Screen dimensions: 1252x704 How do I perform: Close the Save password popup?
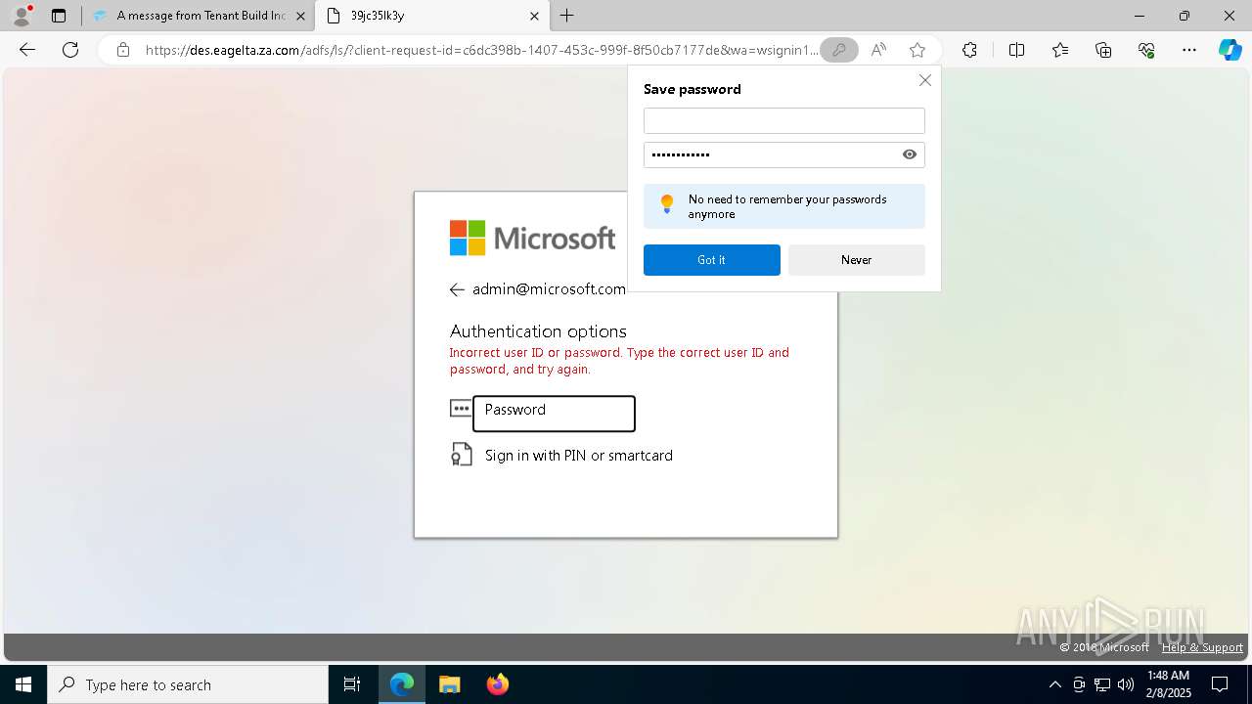[x=924, y=80]
